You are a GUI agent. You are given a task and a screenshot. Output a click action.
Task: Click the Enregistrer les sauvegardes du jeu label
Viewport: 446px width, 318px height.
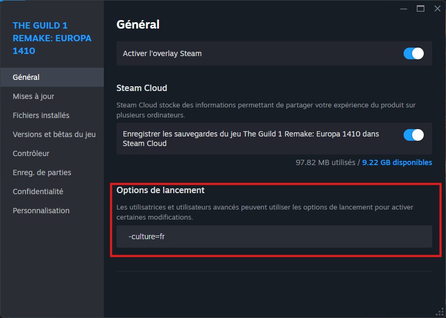point(251,139)
